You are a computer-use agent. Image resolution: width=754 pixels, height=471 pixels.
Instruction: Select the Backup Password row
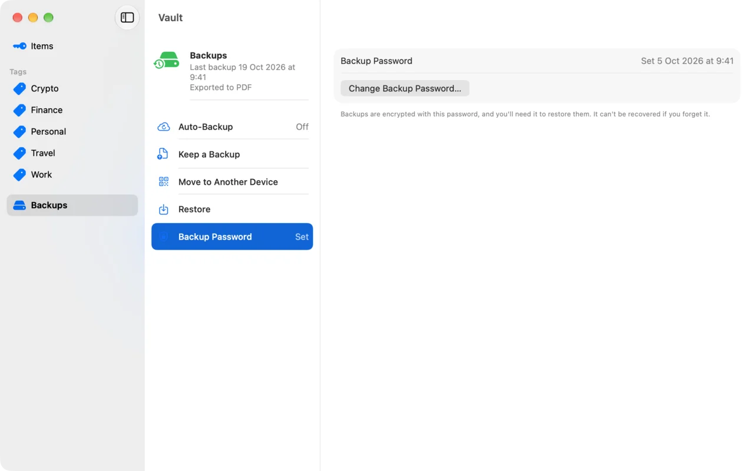[232, 237]
